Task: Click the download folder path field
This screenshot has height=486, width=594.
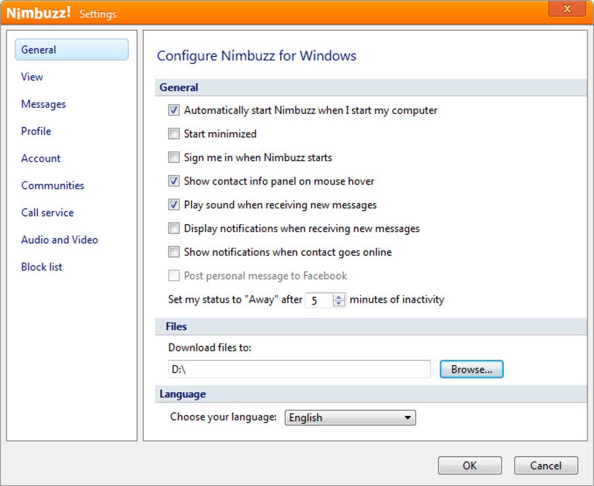Action: 299,369
